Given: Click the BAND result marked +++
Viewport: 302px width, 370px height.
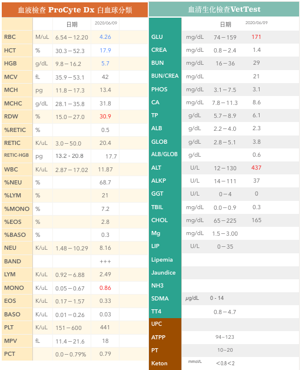Looking at the screenshot, I should pyautogui.click(x=105, y=262).
